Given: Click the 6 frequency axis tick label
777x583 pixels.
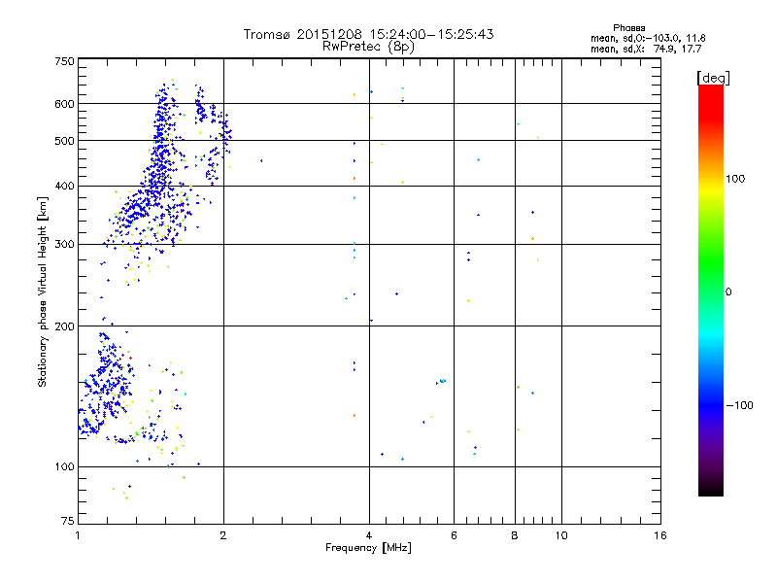Looking at the screenshot, I should pos(454,535).
